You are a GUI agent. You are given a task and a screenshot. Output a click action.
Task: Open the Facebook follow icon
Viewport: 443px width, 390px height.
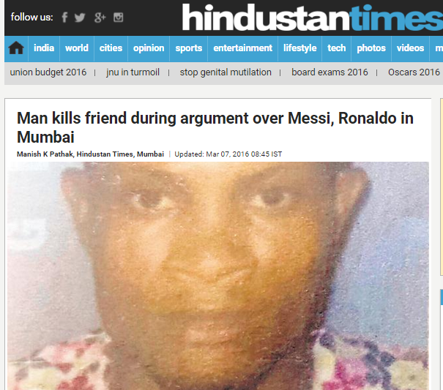(x=64, y=18)
